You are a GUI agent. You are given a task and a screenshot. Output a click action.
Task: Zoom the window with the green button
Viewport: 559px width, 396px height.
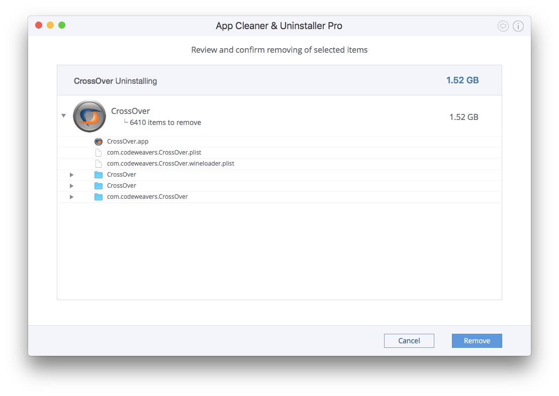click(62, 25)
